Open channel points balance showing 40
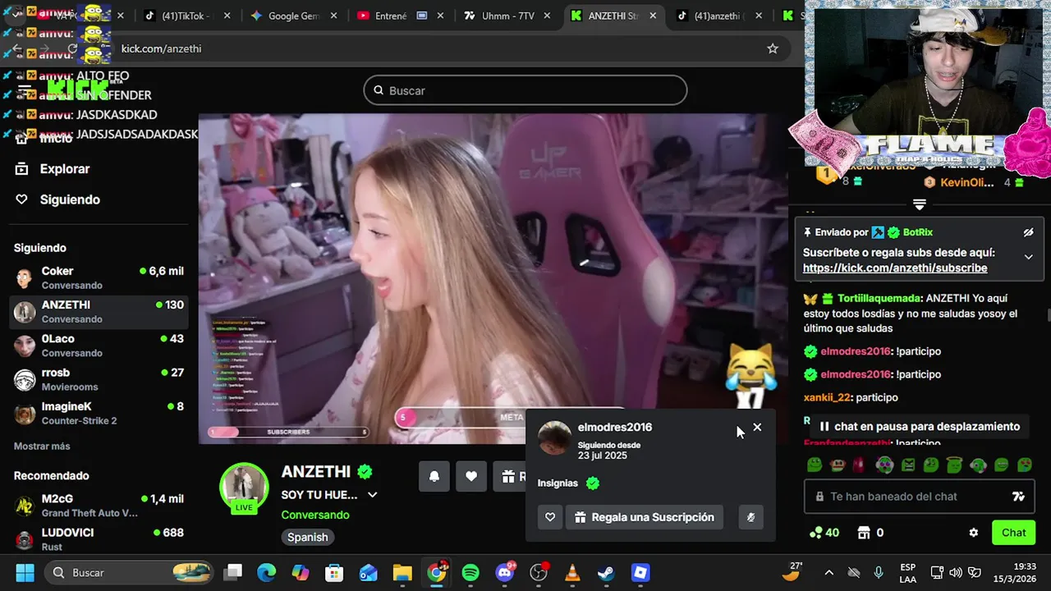Viewport: 1051px width, 591px height. (824, 533)
